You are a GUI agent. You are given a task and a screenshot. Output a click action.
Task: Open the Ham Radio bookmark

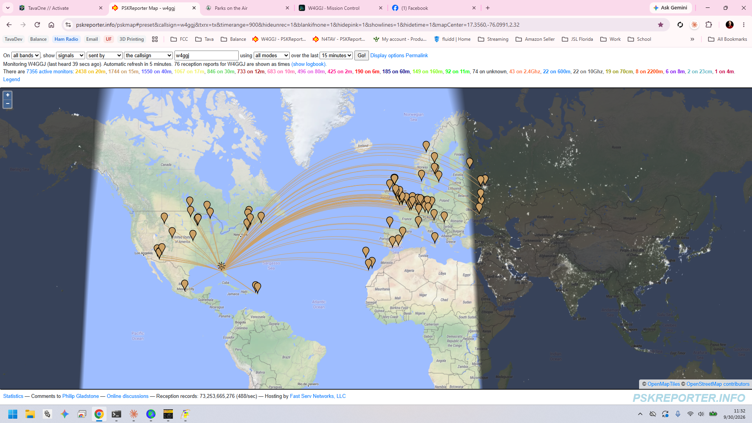(x=66, y=39)
